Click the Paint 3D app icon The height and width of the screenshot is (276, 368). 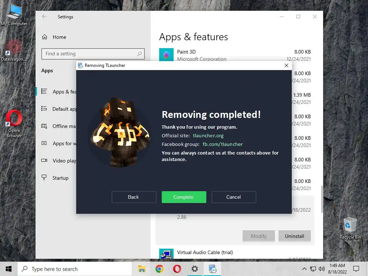[x=166, y=55]
